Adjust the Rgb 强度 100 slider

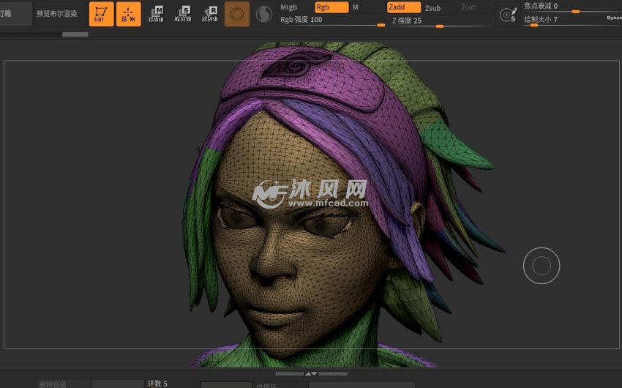click(332, 20)
